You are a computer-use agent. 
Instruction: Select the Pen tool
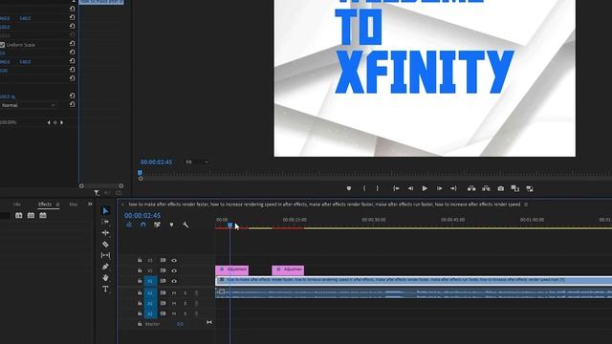click(x=105, y=267)
